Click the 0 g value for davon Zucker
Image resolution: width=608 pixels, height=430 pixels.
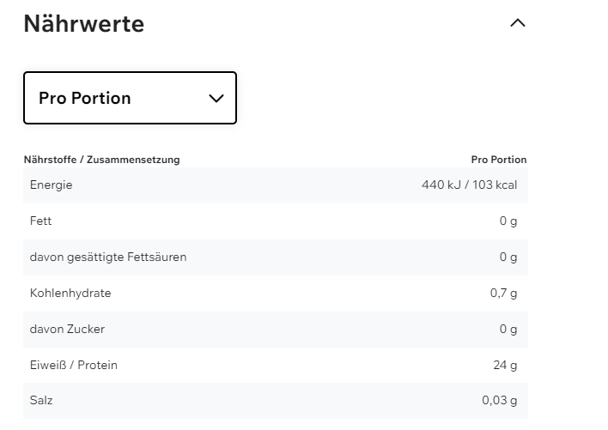508,329
